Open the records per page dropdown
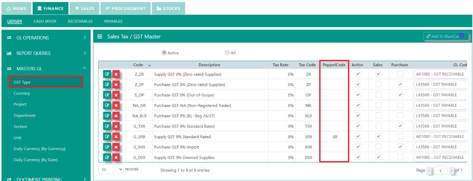This screenshot has height=181, width=473. (x=111, y=169)
